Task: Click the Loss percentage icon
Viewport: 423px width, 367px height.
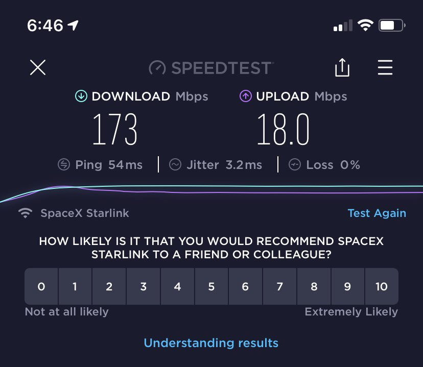Action: tap(294, 164)
